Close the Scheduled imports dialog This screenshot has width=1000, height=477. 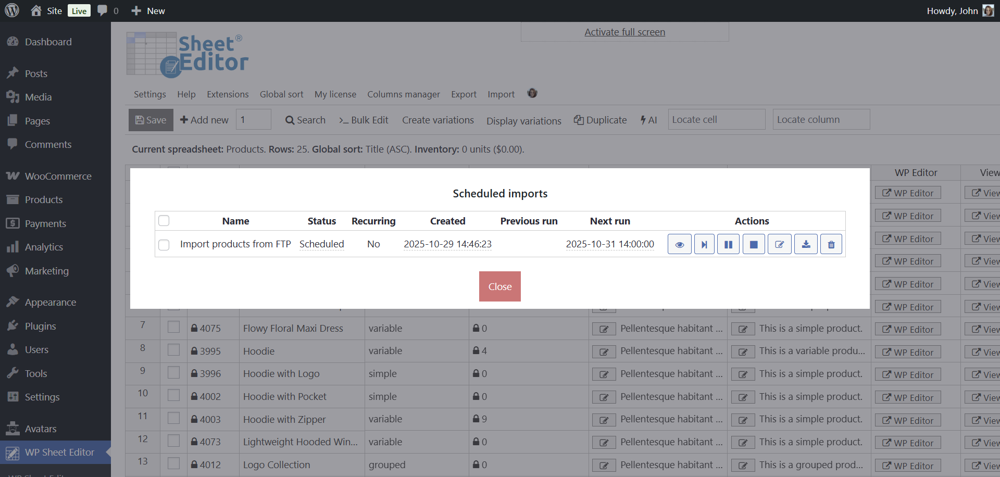[x=499, y=286]
